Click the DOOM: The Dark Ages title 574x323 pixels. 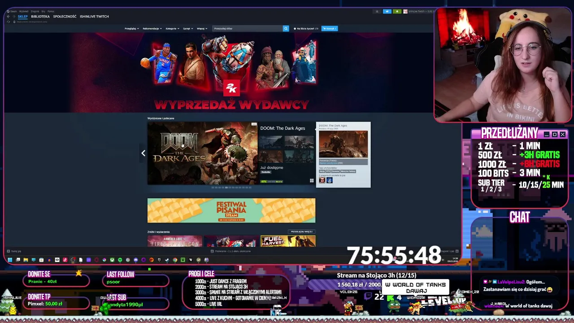tap(283, 128)
